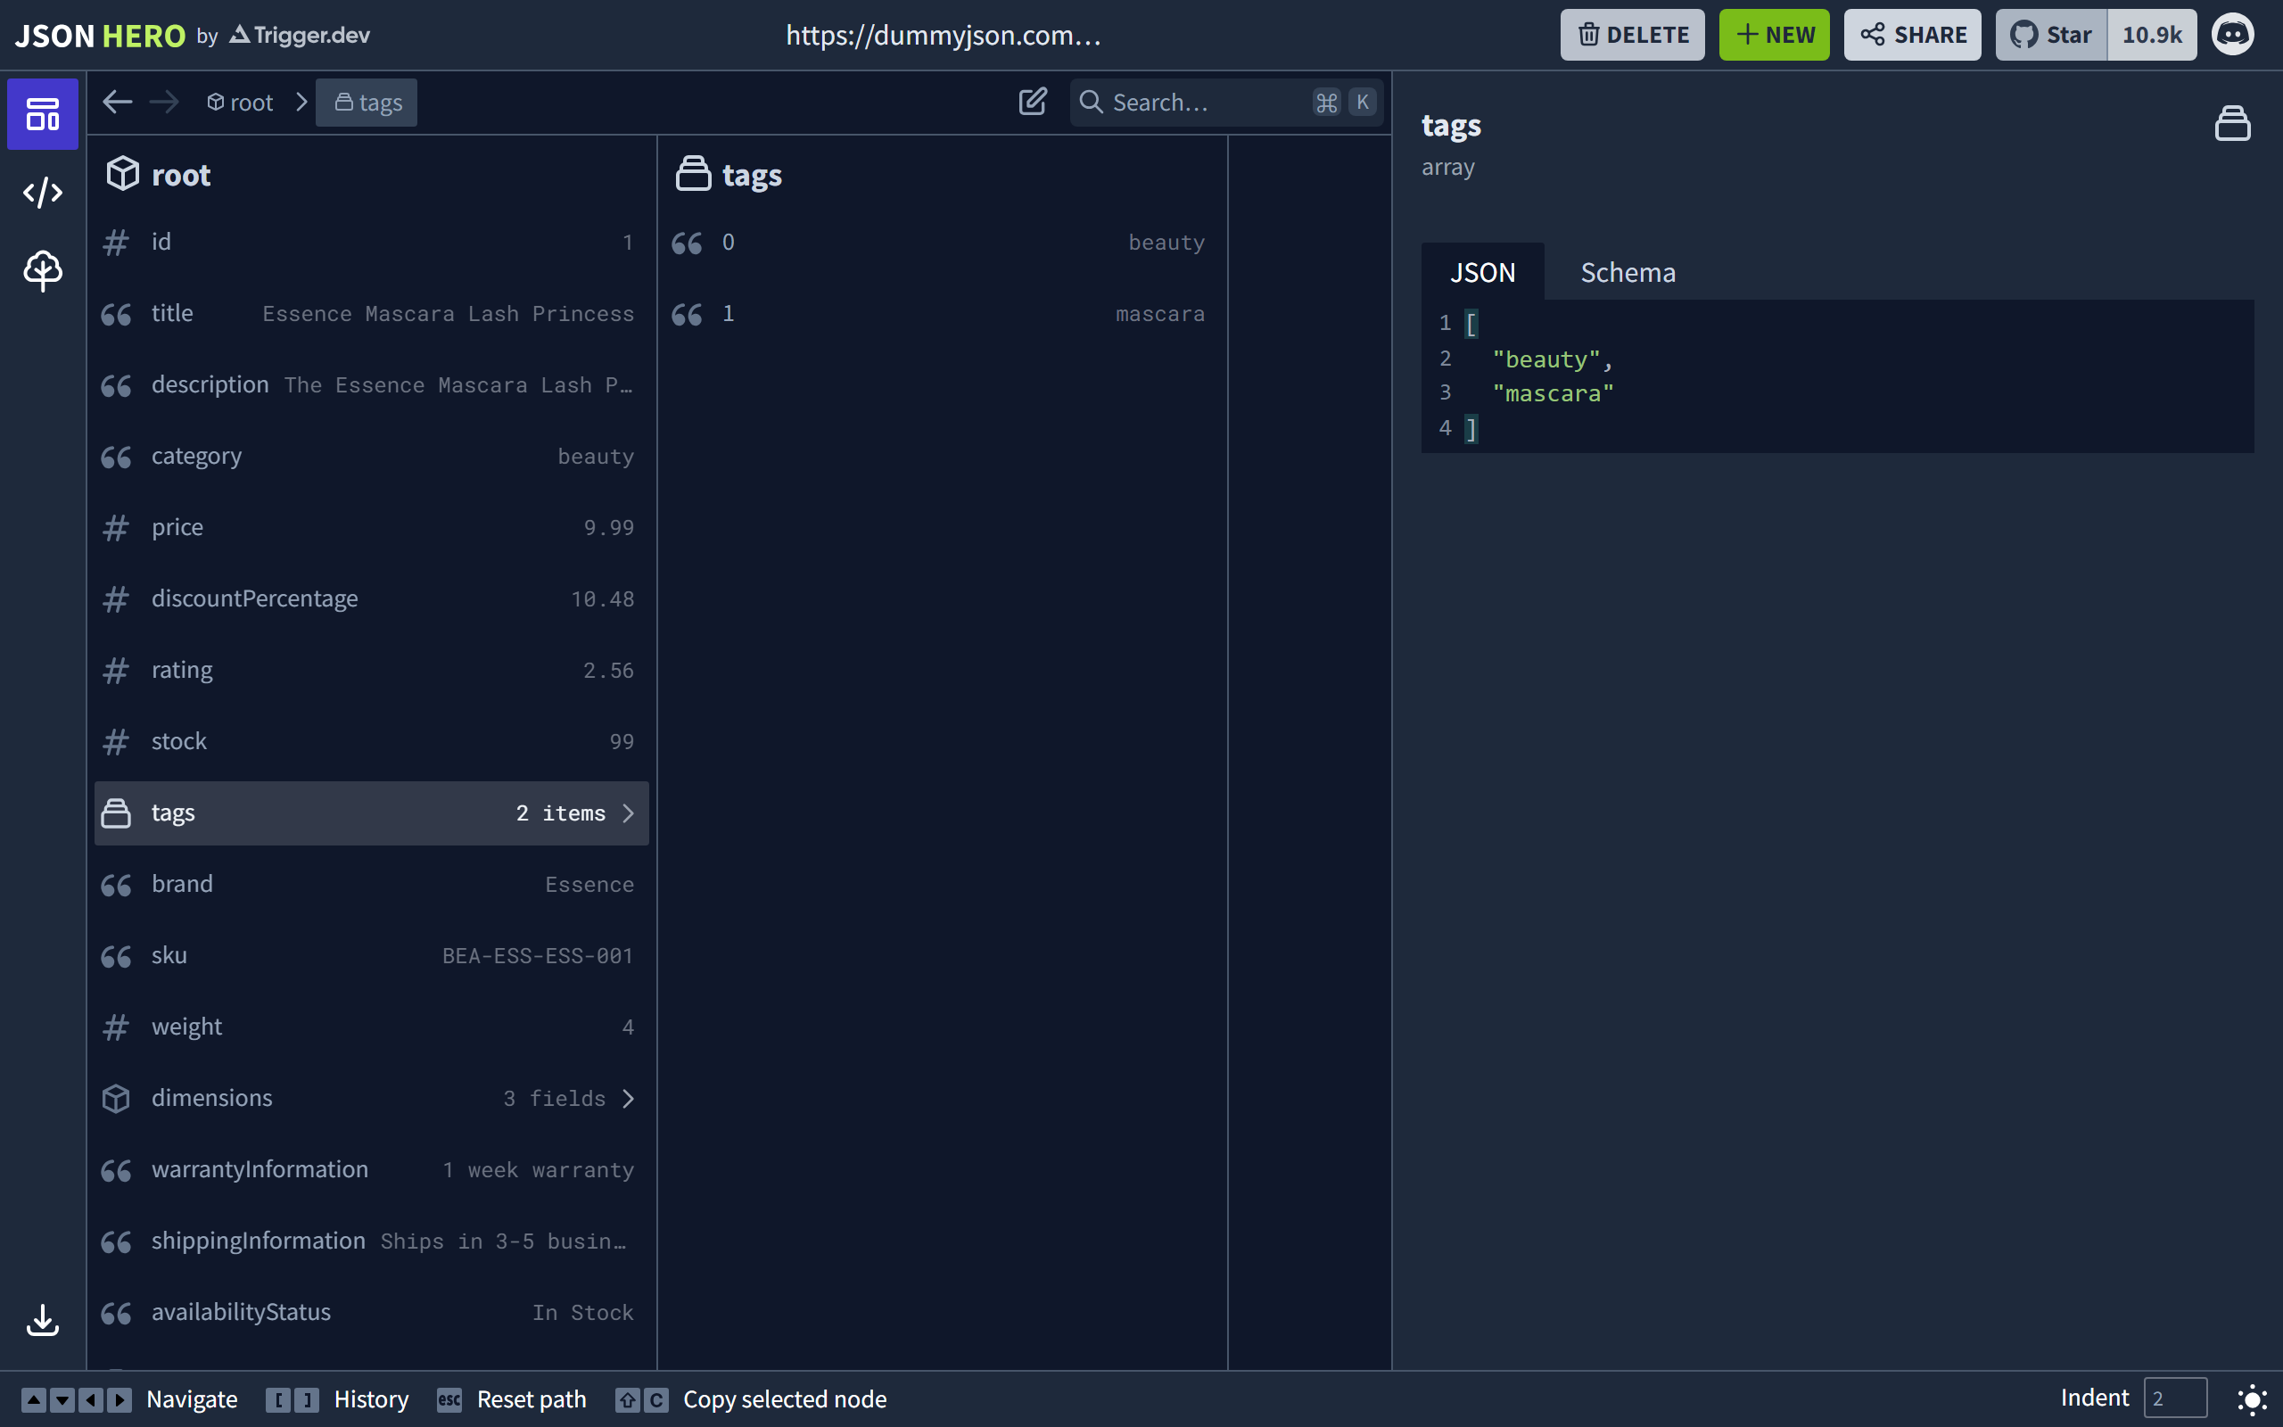Switch to the Schema tab
2283x1427 pixels.
[x=1628, y=272]
